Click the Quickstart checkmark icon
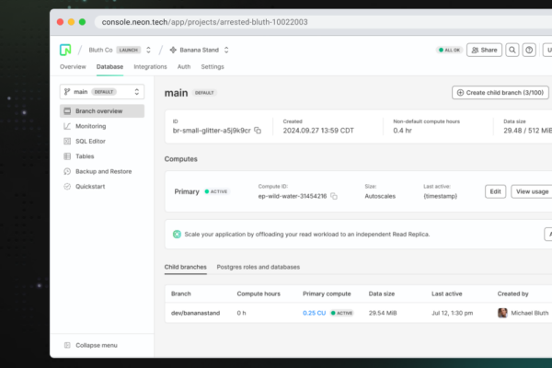This screenshot has width=552, height=368. [67, 187]
